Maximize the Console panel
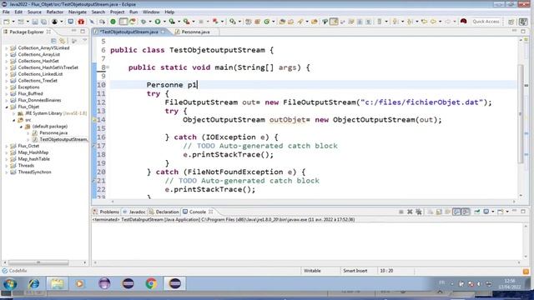Viewport: 534px width, 300px height. pos(523,211)
